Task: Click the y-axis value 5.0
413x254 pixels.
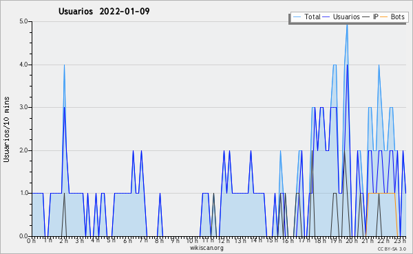Action: point(23,21)
